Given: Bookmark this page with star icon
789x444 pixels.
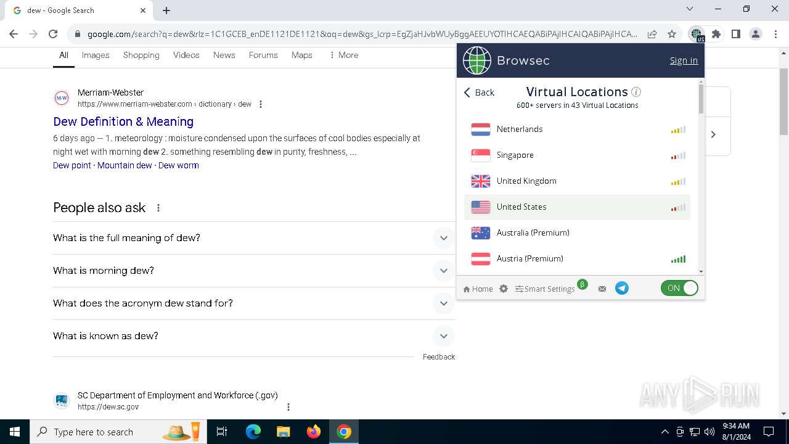Looking at the screenshot, I should click(672, 35).
